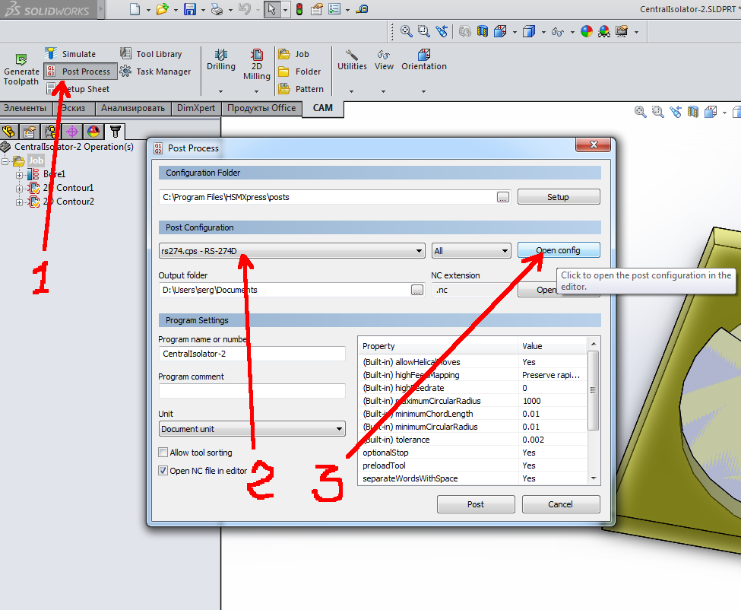Click the SolidWorks logo menu
741x610 pixels.
click(x=47, y=9)
